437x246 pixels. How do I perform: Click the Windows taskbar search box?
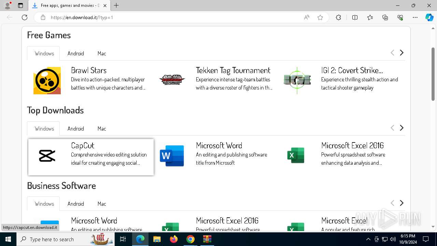pos(65,239)
